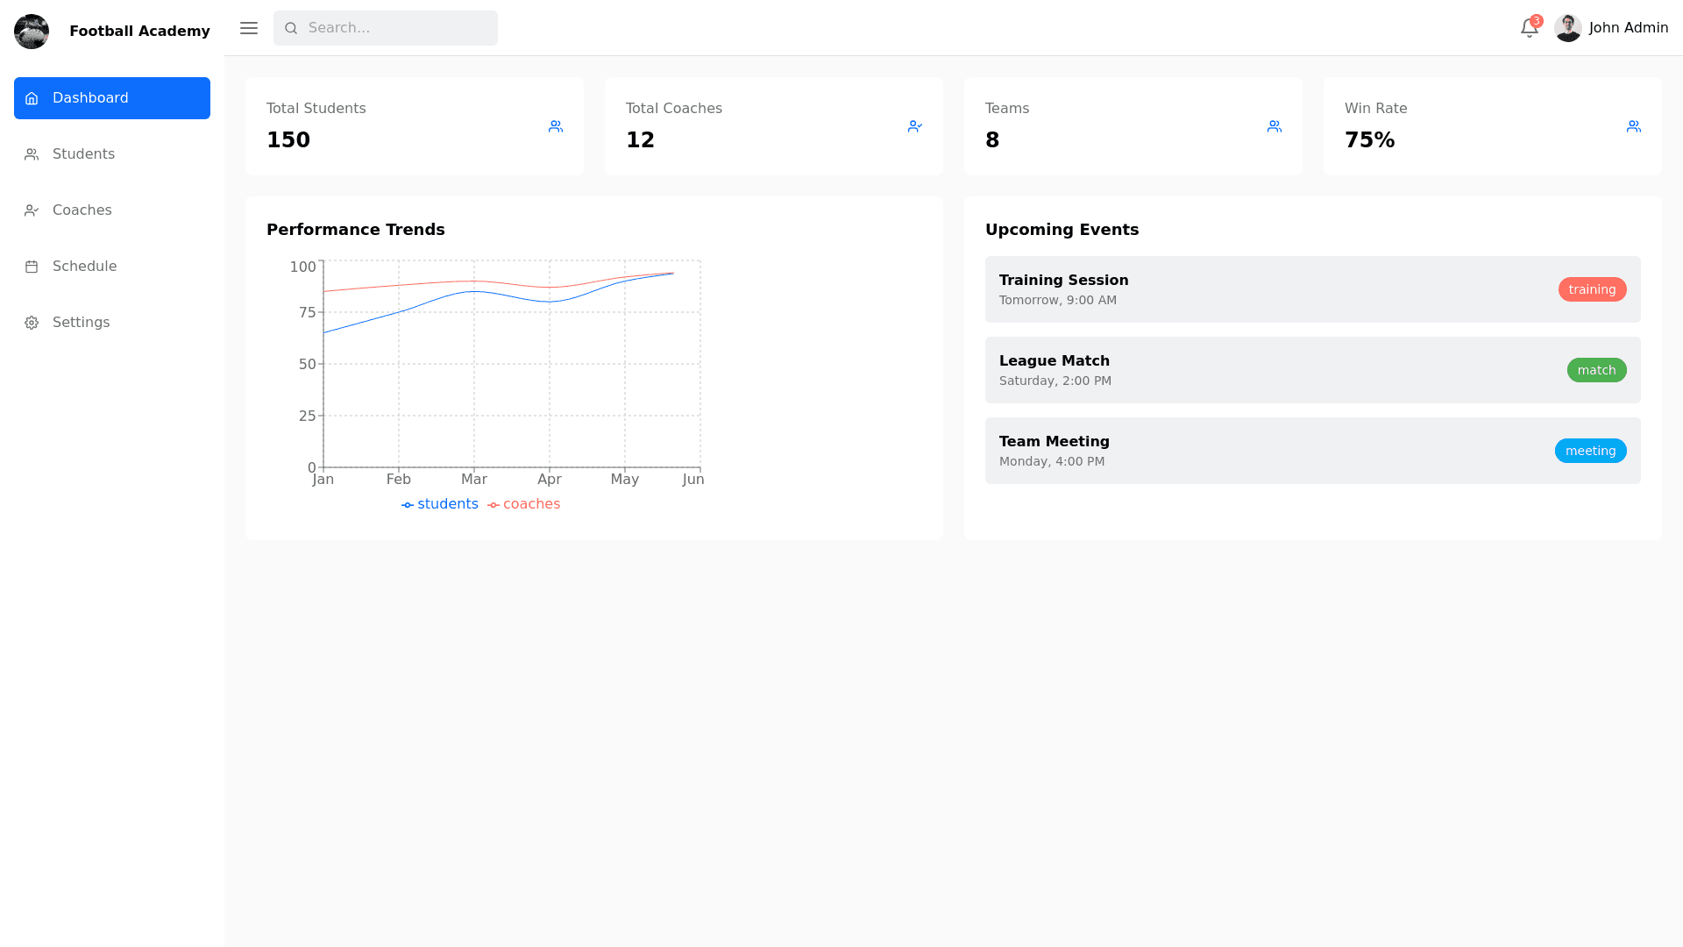
Task: Click the Students sidebar icon
Action: (x=32, y=153)
